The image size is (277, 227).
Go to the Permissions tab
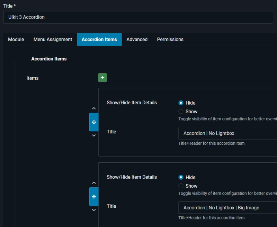click(x=170, y=39)
